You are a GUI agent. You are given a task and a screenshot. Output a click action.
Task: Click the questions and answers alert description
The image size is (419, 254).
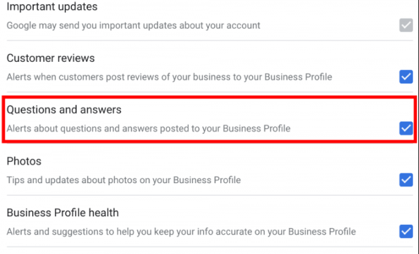tap(148, 129)
